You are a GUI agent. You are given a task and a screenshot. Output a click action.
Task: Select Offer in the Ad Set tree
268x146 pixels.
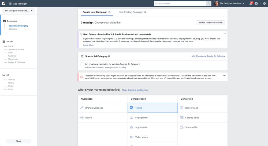10,53
